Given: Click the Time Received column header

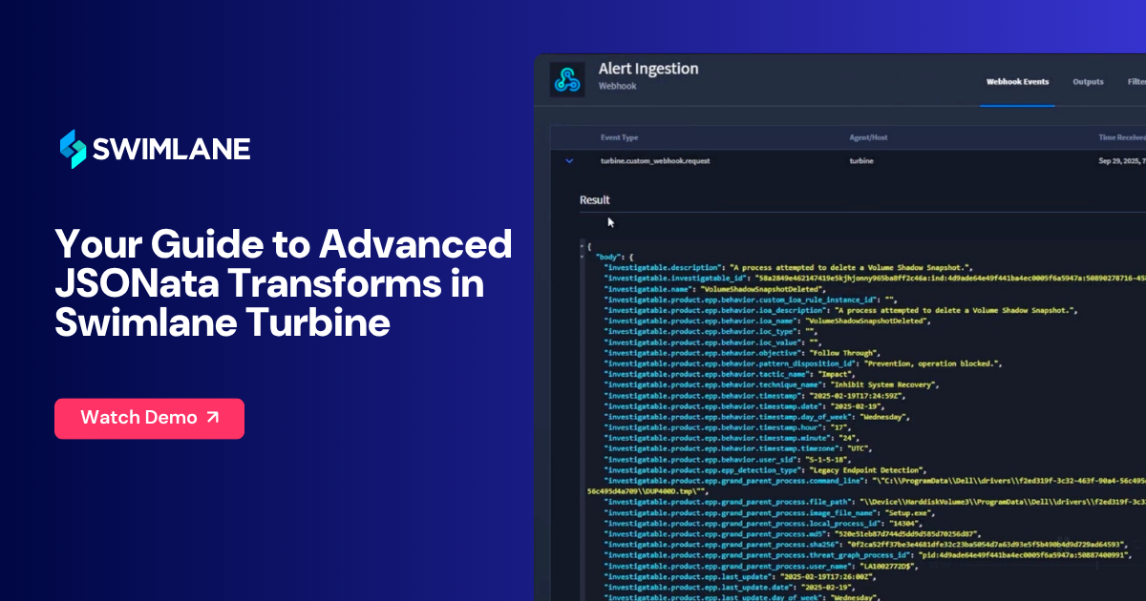Looking at the screenshot, I should coord(1121,137).
